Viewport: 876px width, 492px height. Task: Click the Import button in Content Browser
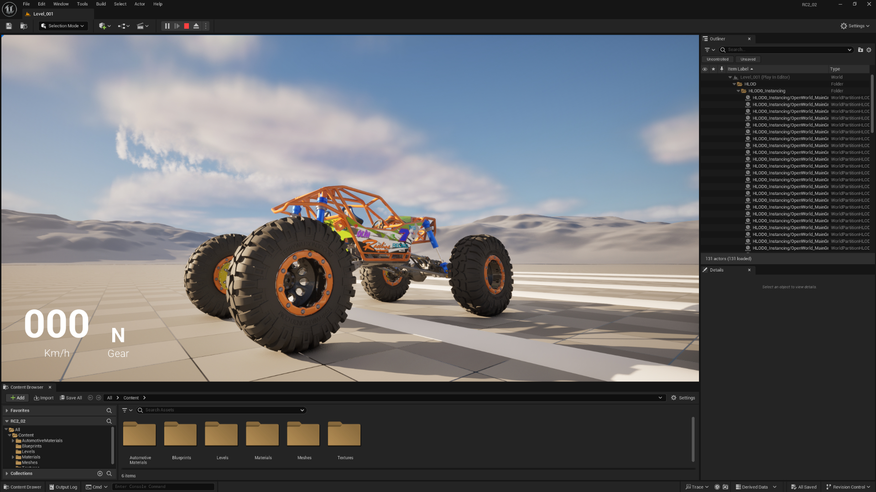[x=44, y=398]
